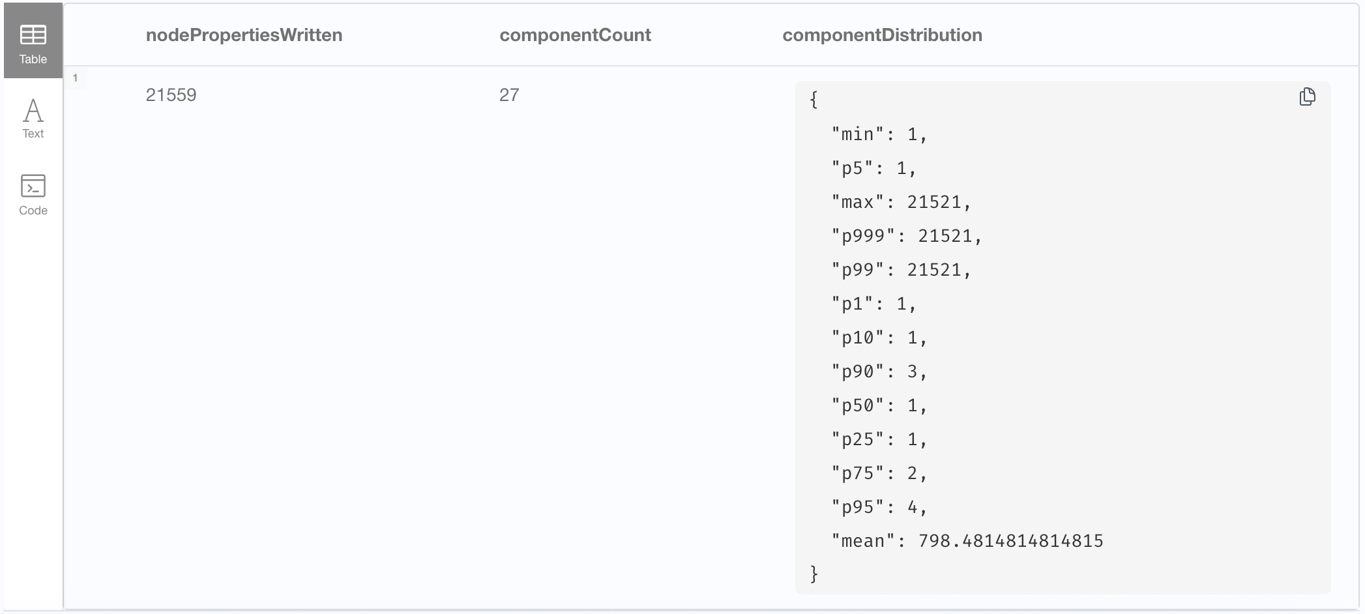Click the "max": 21521 JSON line
This screenshot has height=614, width=1365.
[901, 202]
